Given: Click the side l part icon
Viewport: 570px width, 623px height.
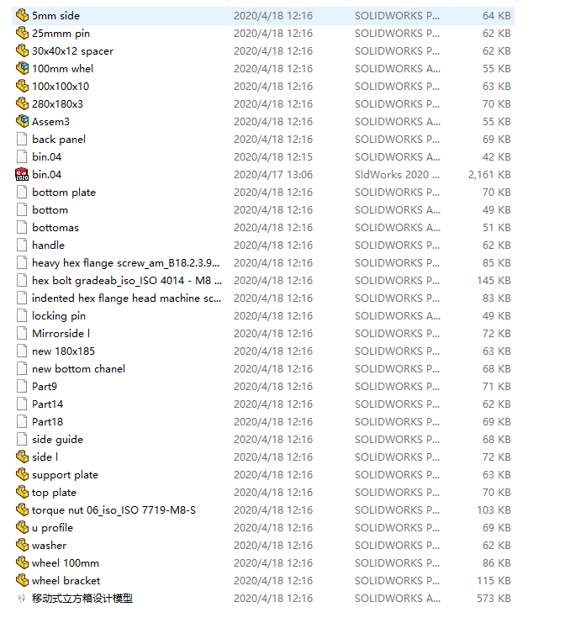Looking at the screenshot, I should (x=22, y=457).
